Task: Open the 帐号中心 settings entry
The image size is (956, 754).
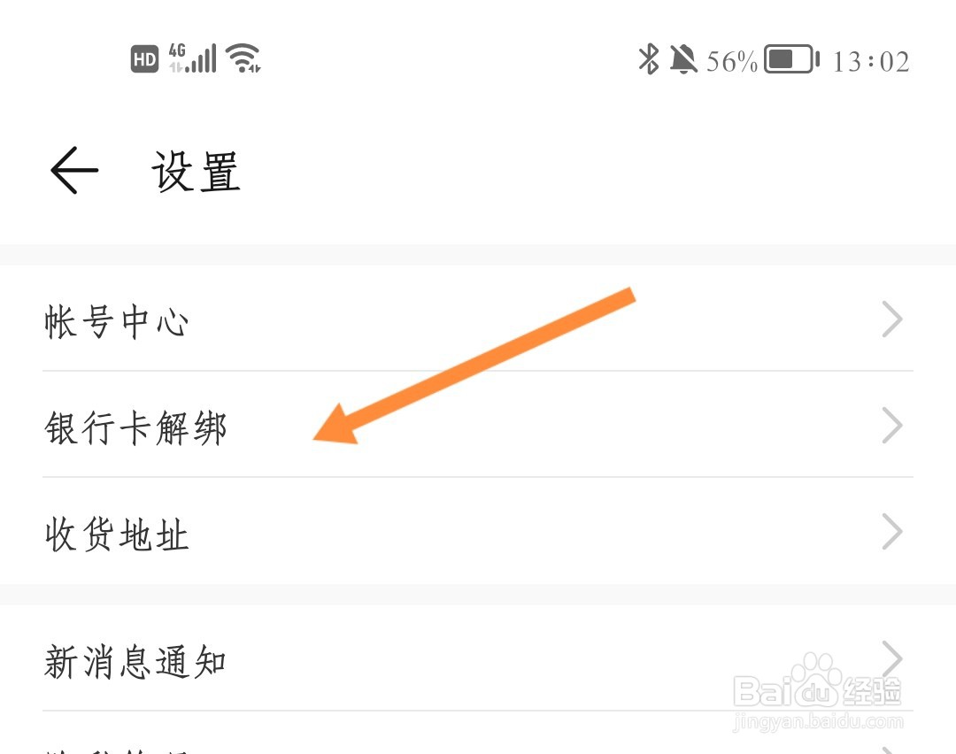Action: [478, 319]
